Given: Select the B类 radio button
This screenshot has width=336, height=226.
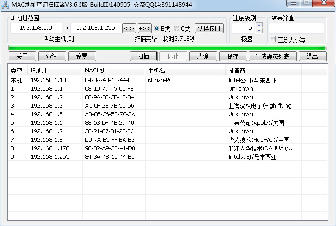Looking at the screenshot, I should pos(157,28).
